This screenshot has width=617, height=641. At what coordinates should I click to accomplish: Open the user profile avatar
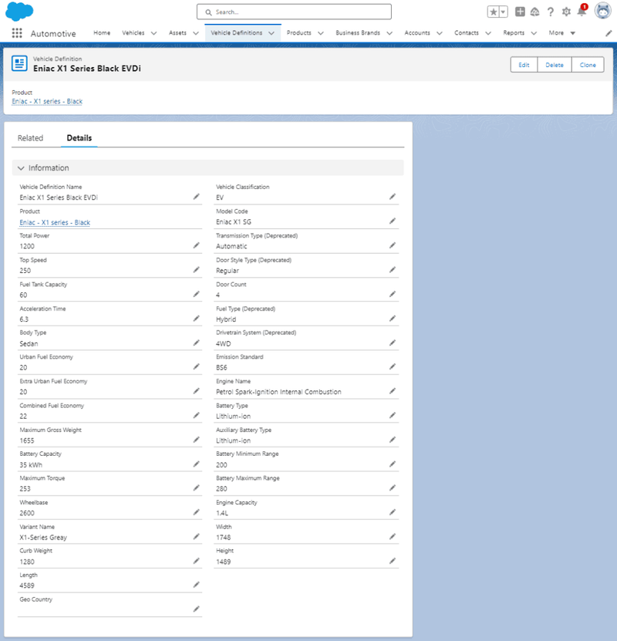[602, 11]
